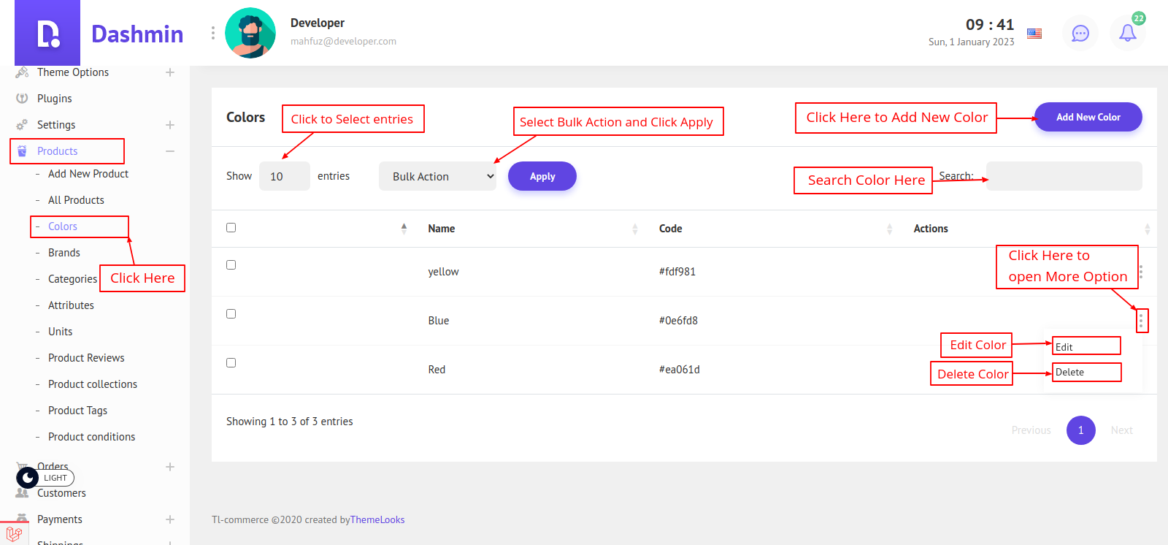1168x545 pixels.
Task: Toggle the select-all checkbox in table header
Action: click(231, 227)
